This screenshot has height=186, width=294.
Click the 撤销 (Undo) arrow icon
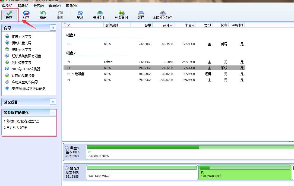point(43,13)
